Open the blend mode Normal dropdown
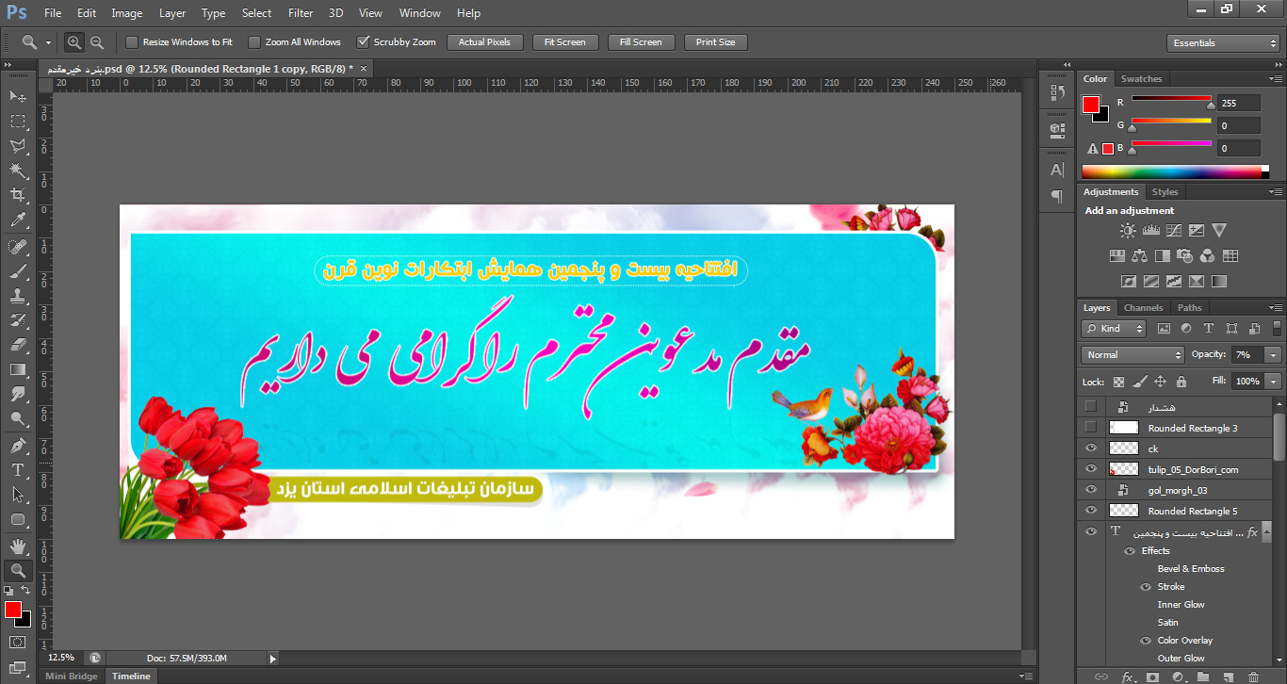This screenshot has width=1287, height=684. [1132, 355]
